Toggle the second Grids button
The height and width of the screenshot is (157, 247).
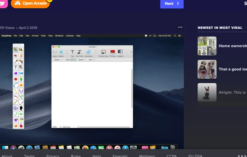[x=75, y=60]
